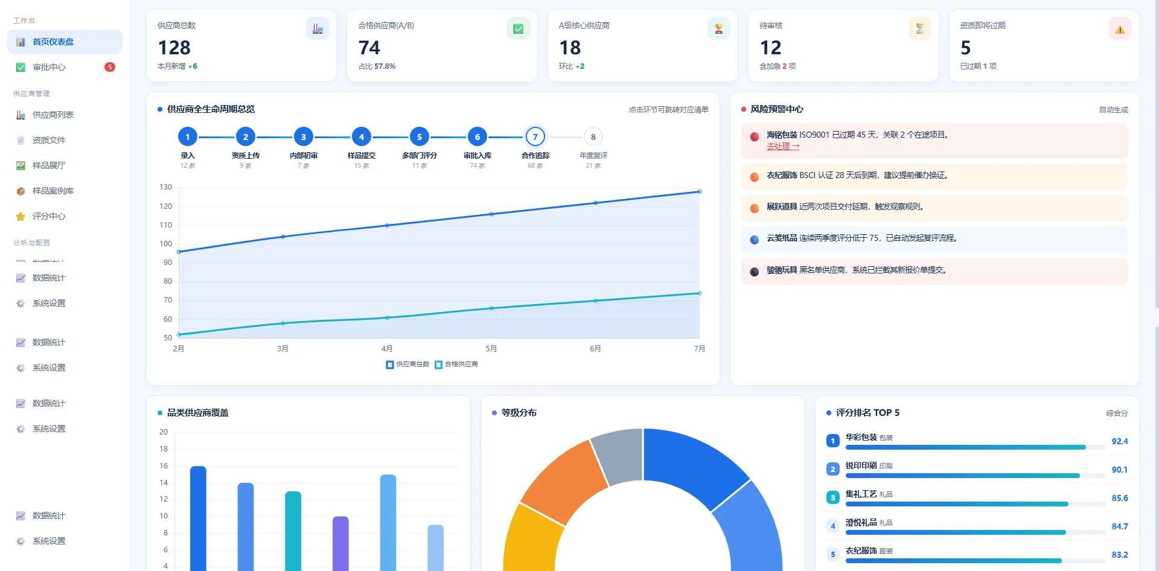1159x571 pixels.
Task: Toggle the 供应商总数 legend series
Action: 407,365
